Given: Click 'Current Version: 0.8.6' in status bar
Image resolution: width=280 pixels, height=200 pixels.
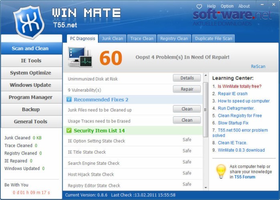Looking at the screenshot, I should point(86,195).
